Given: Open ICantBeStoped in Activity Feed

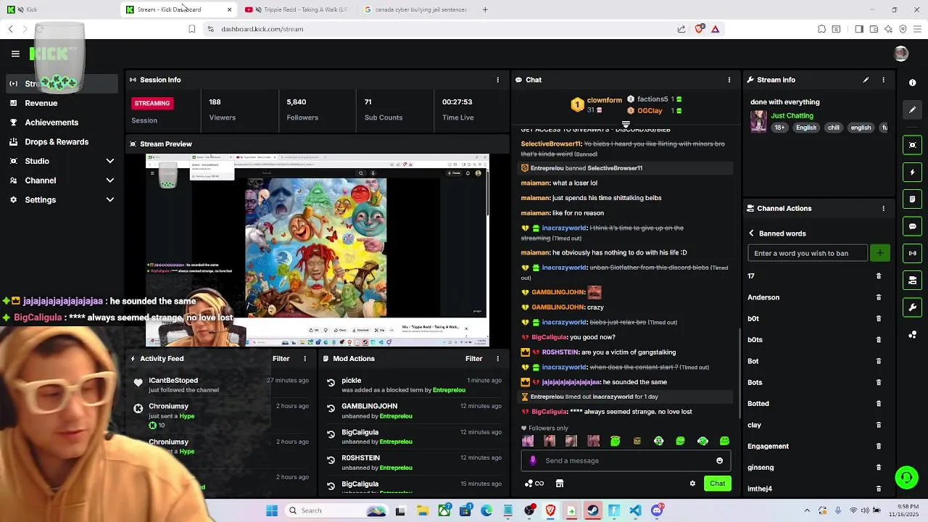Looking at the screenshot, I should pos(173,381).
